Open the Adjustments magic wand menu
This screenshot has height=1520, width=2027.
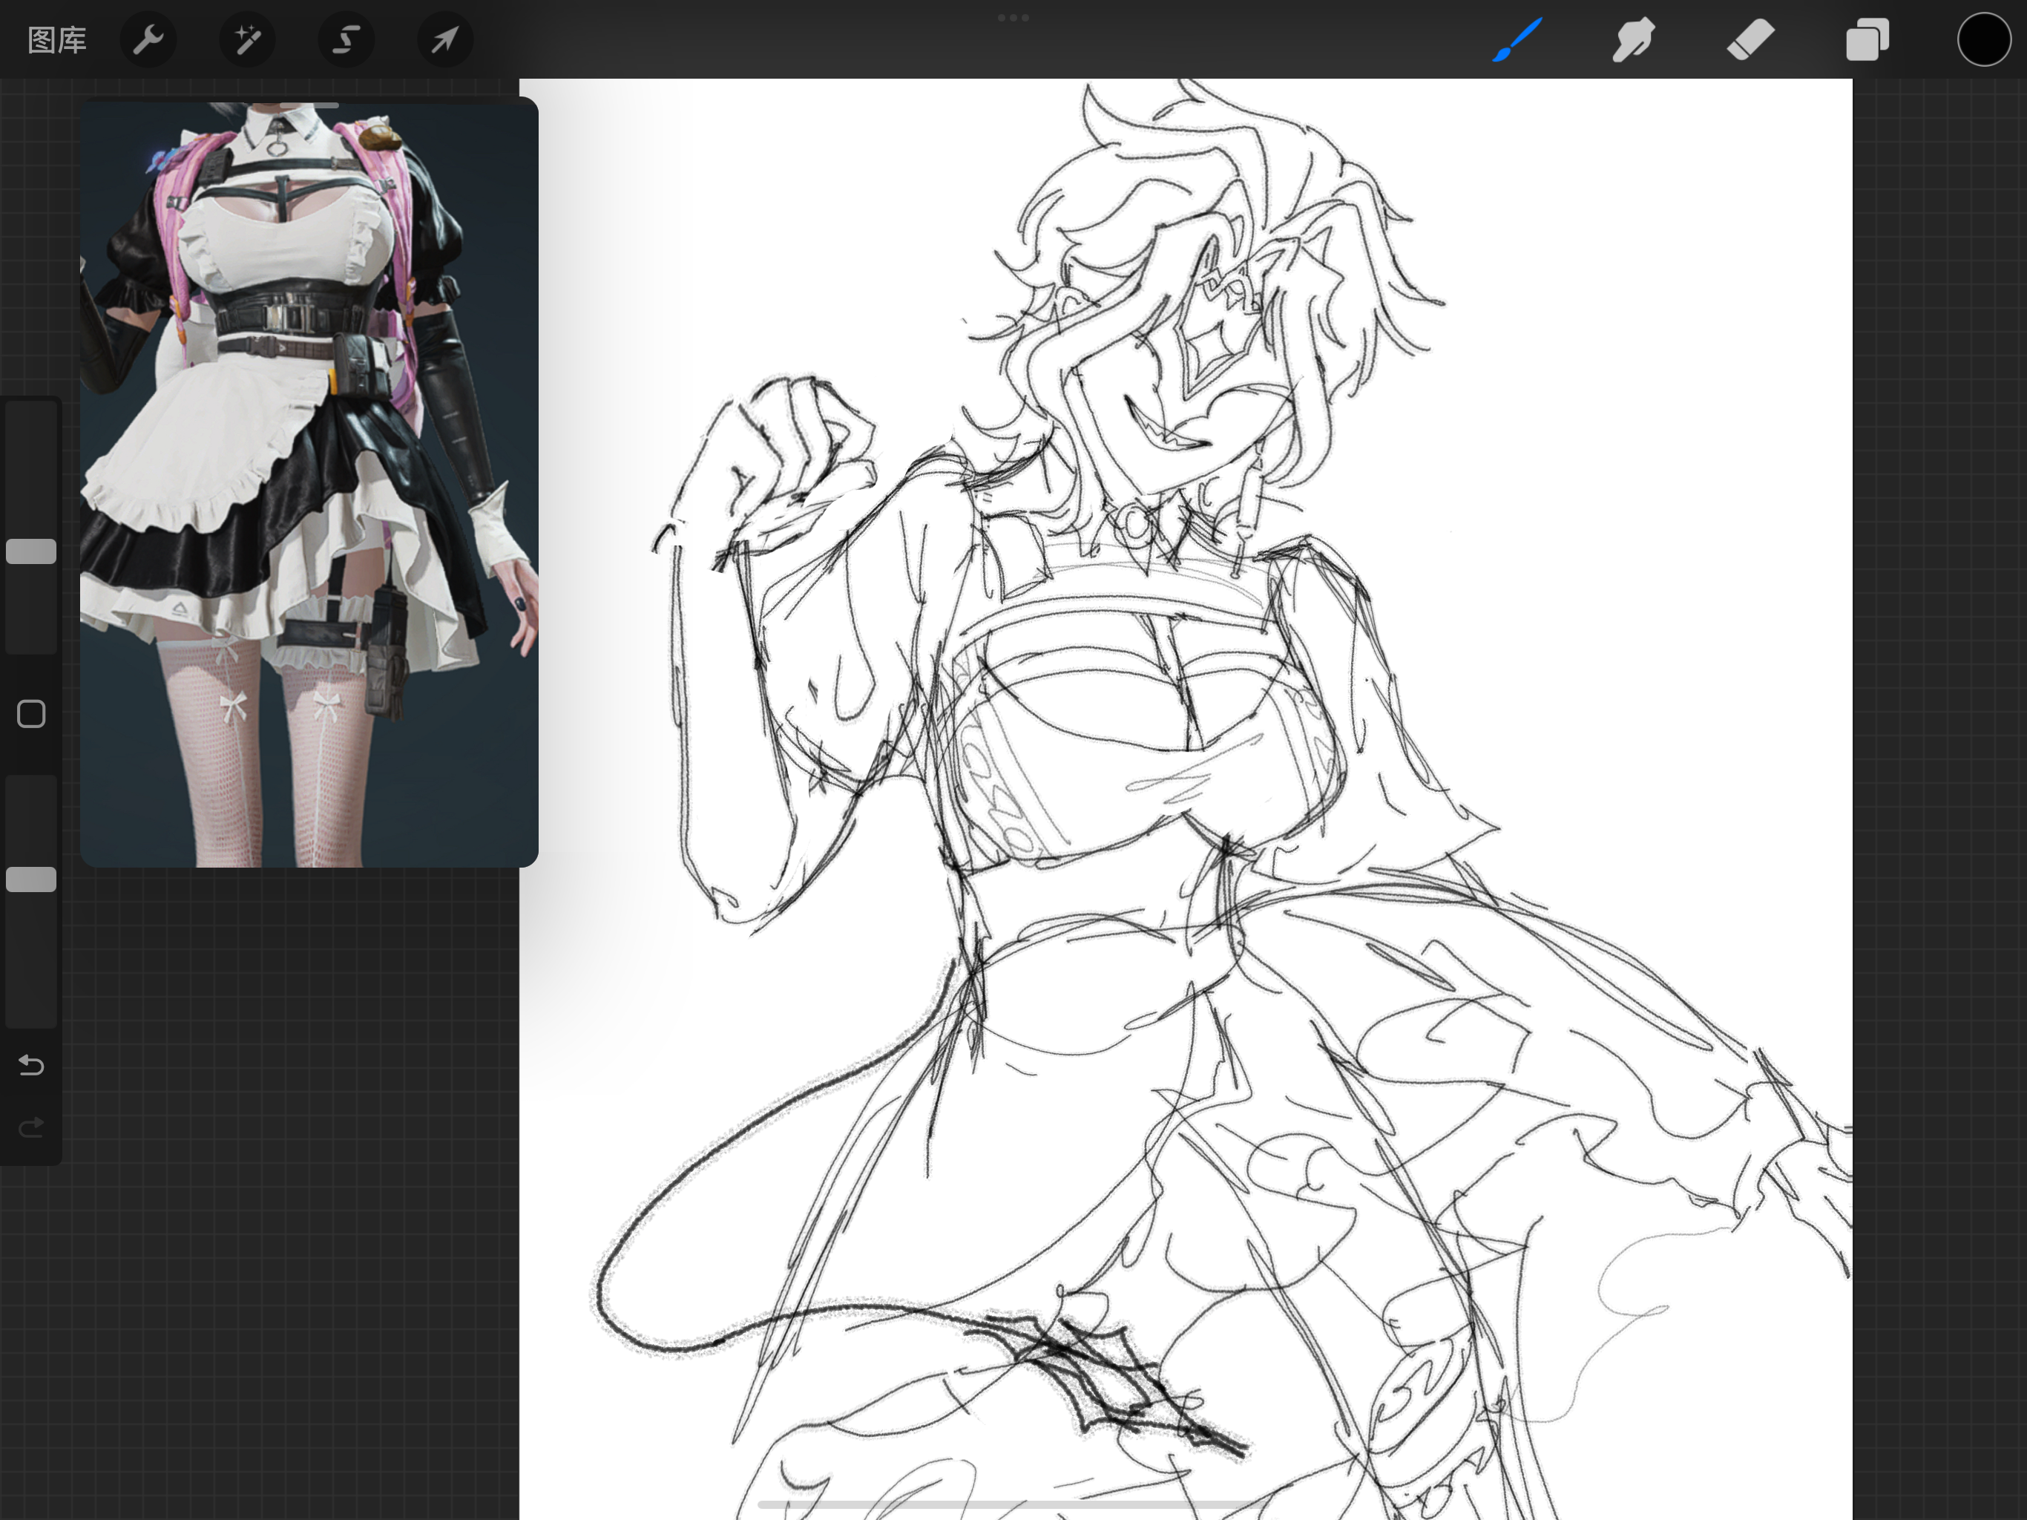pyautogui.click(x=246, y=39)
